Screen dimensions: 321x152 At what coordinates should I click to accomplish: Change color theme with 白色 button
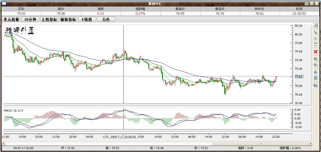[x=106, y=19]
